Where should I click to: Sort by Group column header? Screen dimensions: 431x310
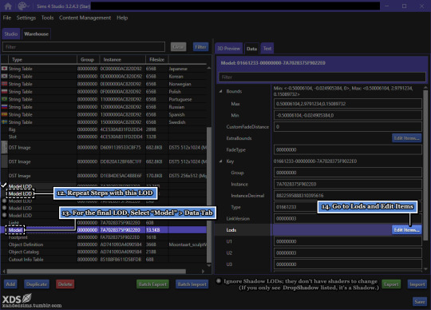(x=89, y=59)
